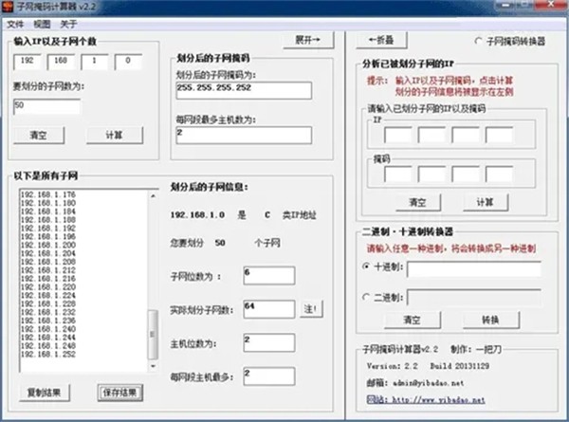569x422 pixels.
Task: Click the subnet mask result field 255.255.255.252
Action: click(244, 90)
